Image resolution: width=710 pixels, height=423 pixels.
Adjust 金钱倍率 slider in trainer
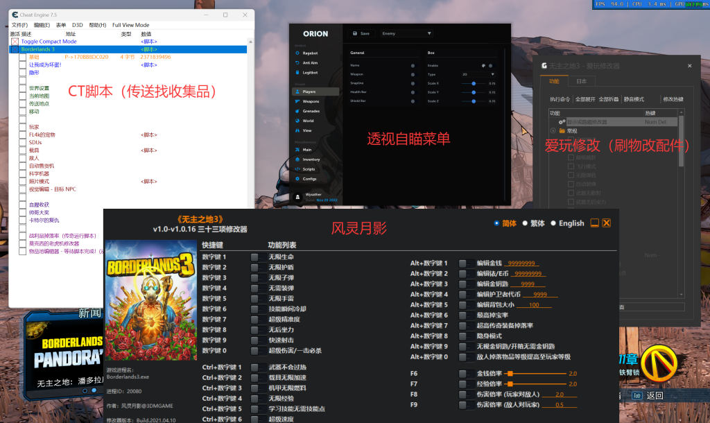click(537, 374)
